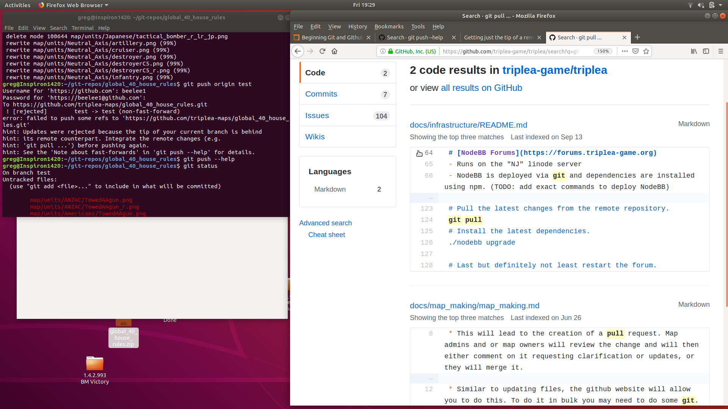Go back with Firefox back arrow
Viewport: 728px width, 409px height.
coord(298,51)
